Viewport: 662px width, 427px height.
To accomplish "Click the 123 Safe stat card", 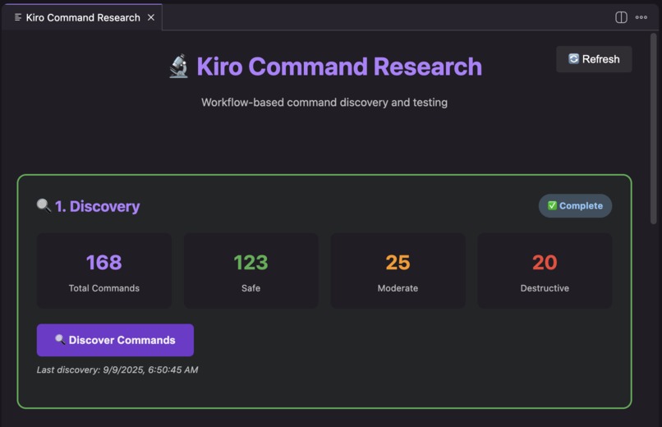I will (251, 270).
